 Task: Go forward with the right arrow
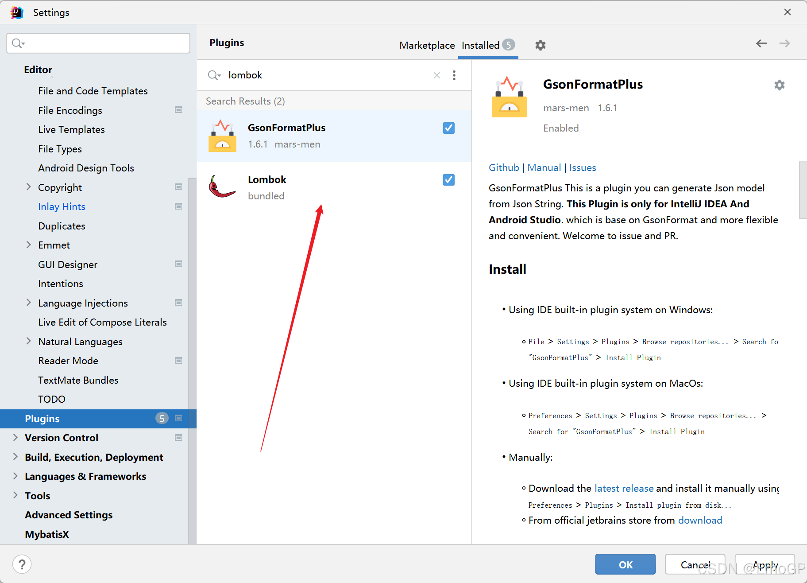tap(784, 43)
